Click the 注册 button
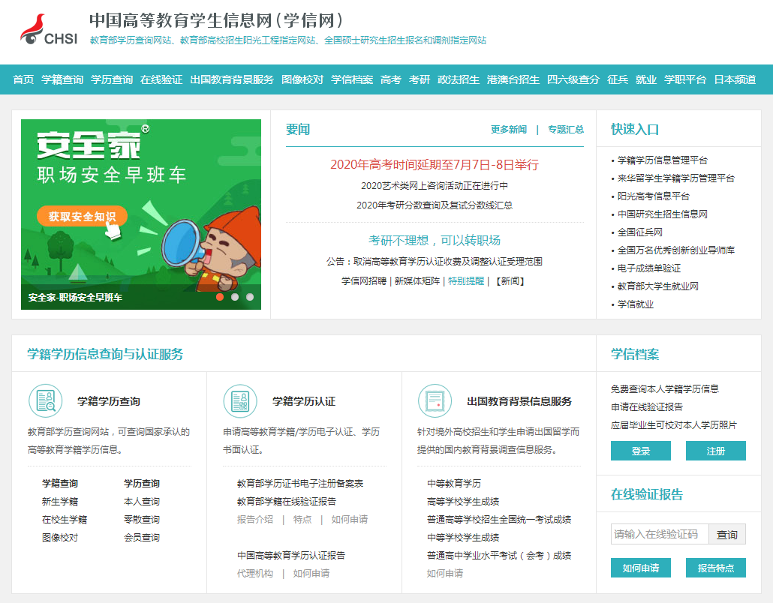Screen dimensions: 773x603 click(x=714, y=451)
